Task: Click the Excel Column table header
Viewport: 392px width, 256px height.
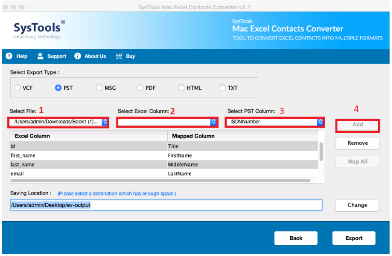Action: [88, 136]
